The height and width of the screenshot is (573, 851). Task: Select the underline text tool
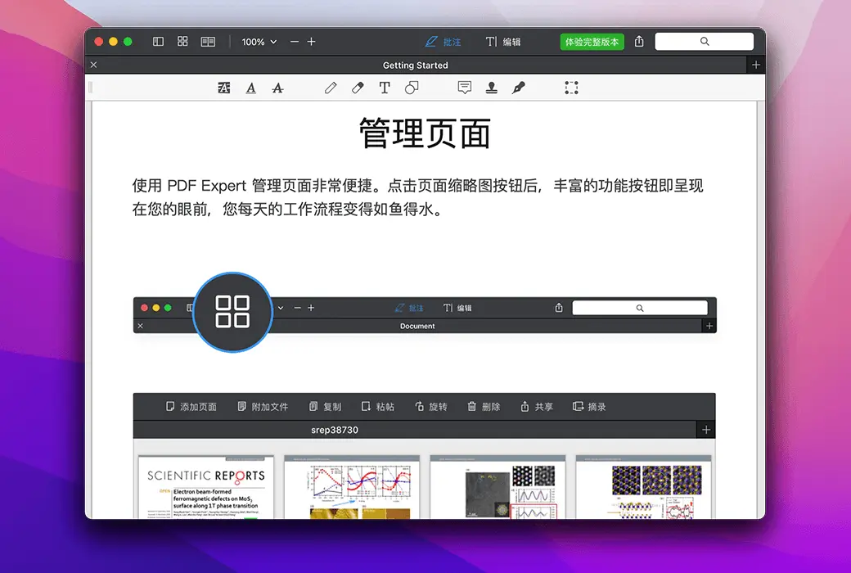250,88
